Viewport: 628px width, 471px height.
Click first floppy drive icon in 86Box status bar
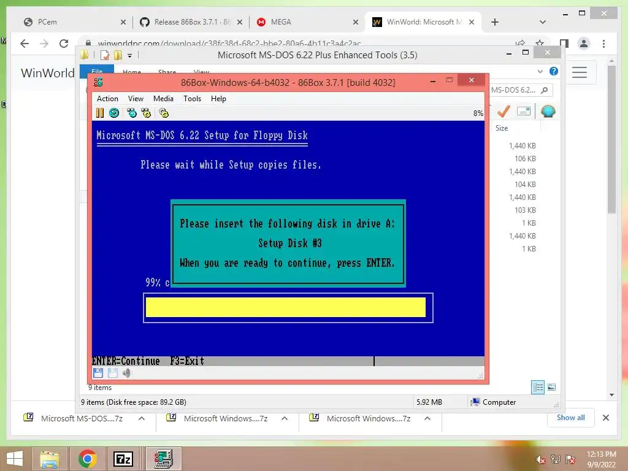[98, 373]
